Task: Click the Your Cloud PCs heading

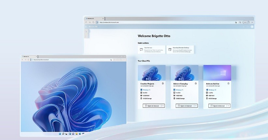Action: tap(144, 61)
